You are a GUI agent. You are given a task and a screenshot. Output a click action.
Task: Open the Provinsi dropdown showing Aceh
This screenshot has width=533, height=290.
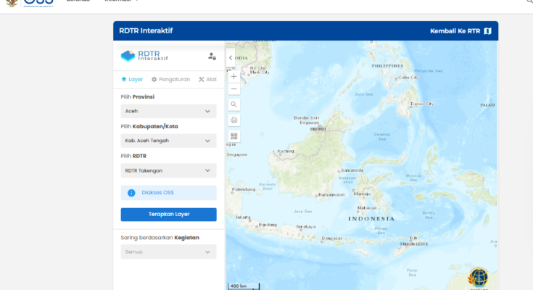168,111
